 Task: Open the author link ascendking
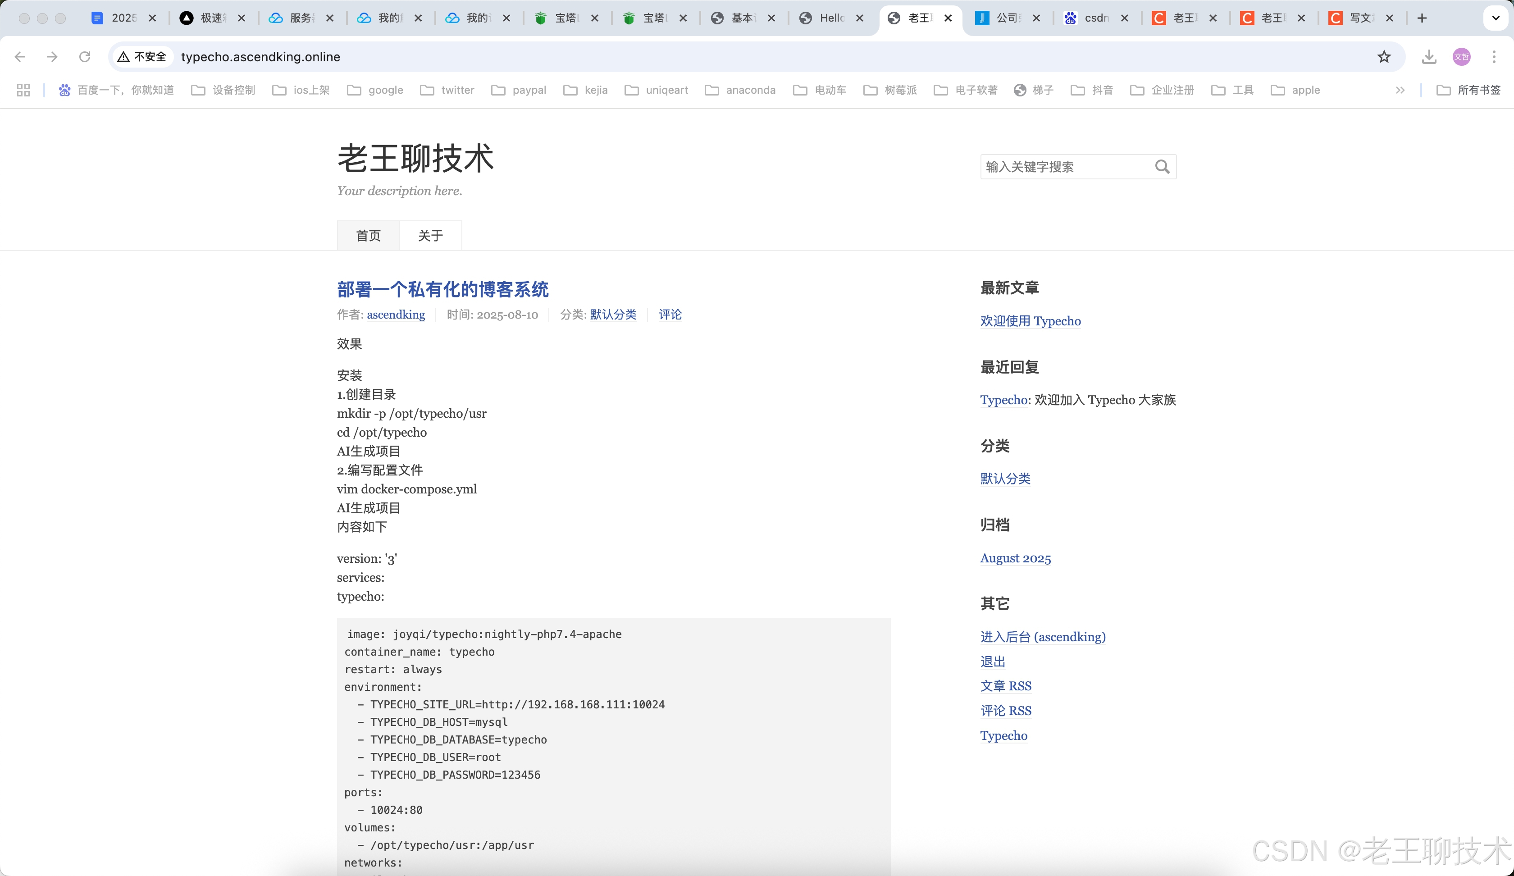(x=396, y=314)
